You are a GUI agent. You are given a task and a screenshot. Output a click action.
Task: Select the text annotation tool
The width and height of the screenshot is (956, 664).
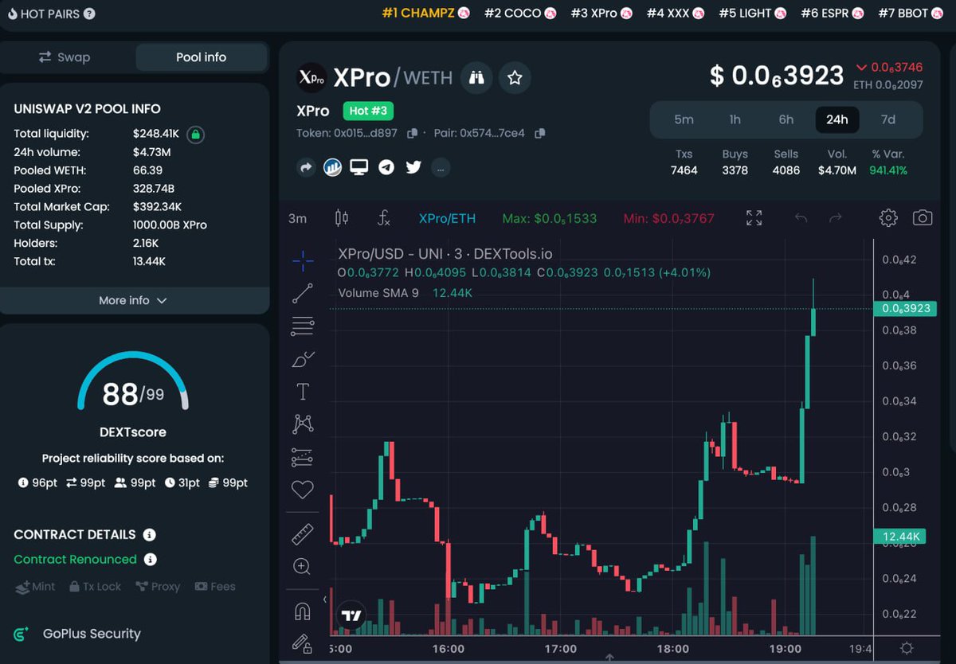click(x=303, y=392)
